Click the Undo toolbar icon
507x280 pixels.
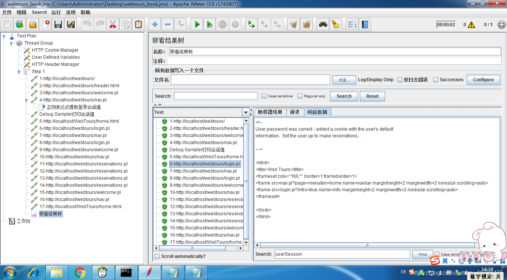point(87,25)
